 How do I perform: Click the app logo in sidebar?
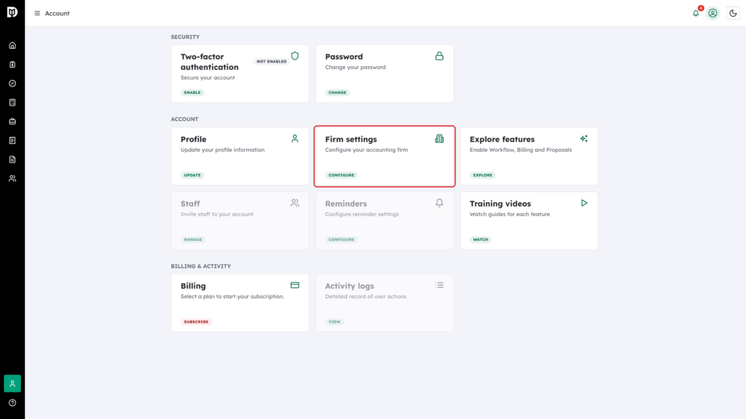coord(12,12)
